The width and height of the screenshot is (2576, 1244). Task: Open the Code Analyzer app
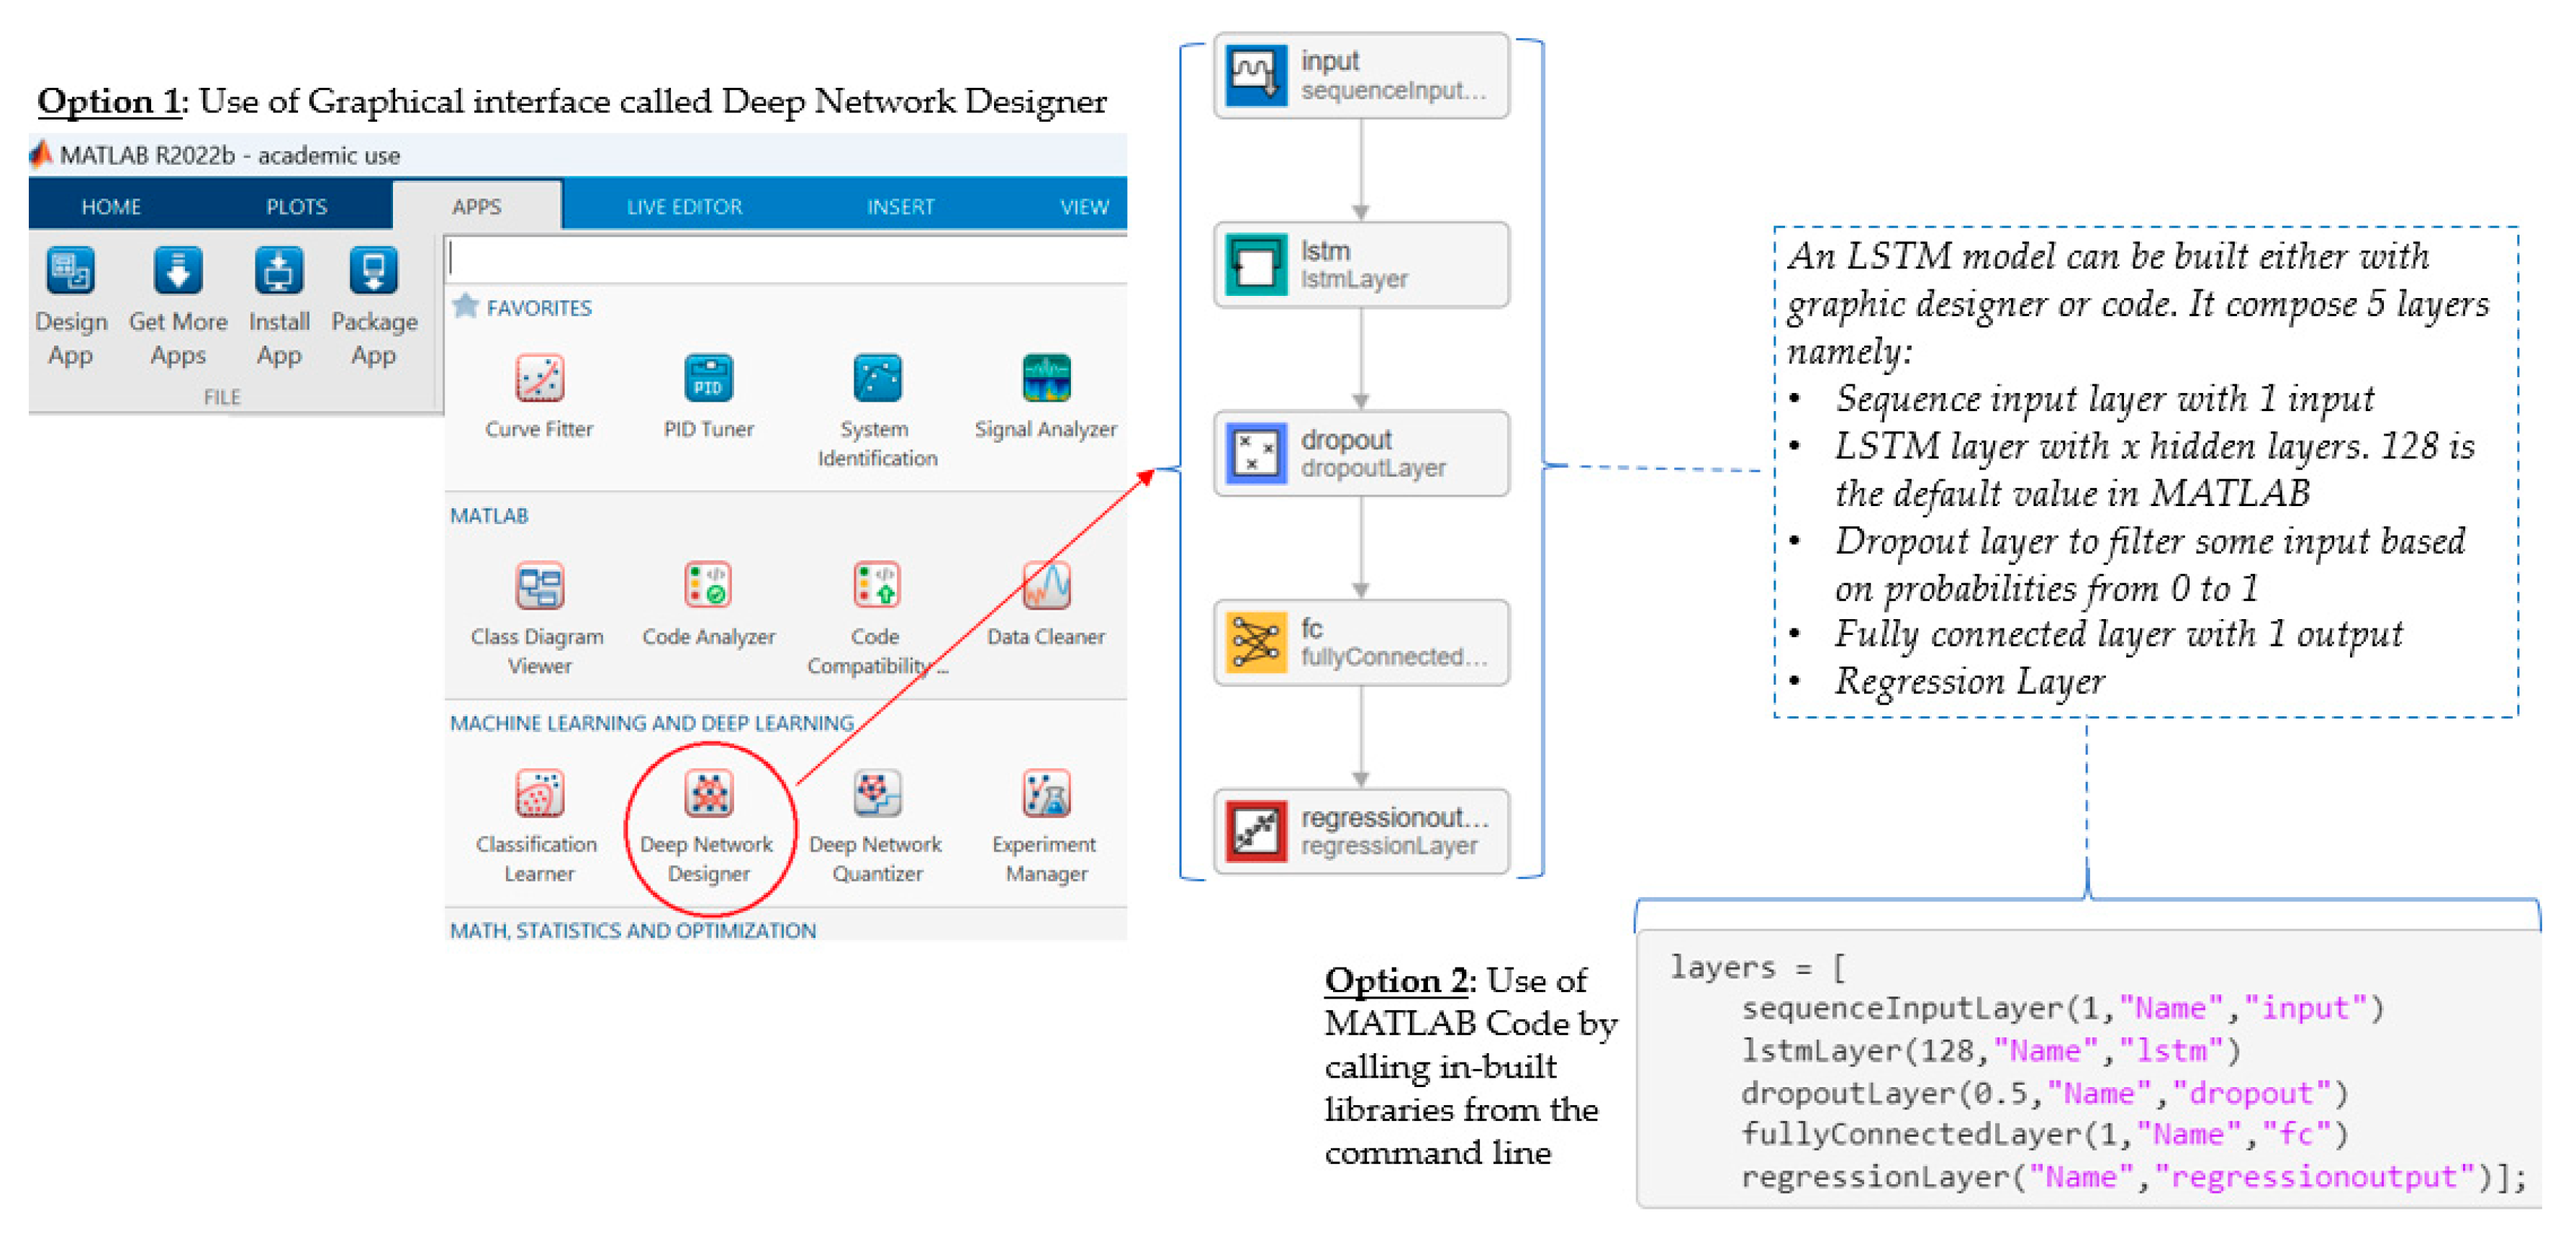708,587
